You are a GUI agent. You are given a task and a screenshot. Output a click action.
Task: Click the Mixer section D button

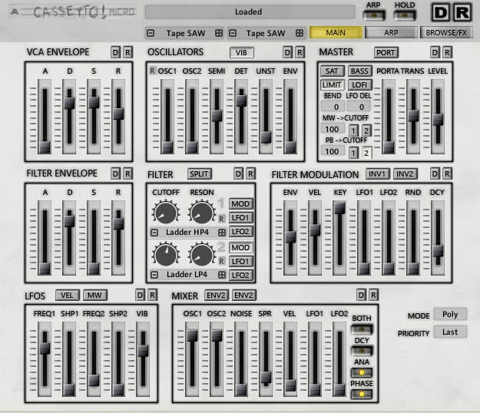pos(361,296)
